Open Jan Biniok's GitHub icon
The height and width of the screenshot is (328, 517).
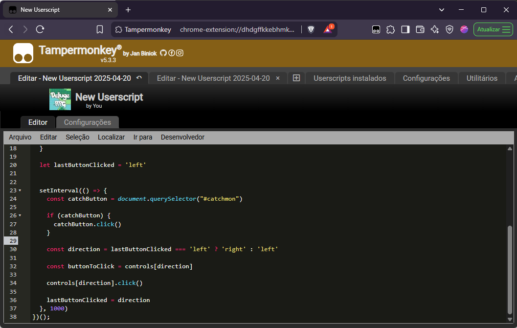pos(163,53)
